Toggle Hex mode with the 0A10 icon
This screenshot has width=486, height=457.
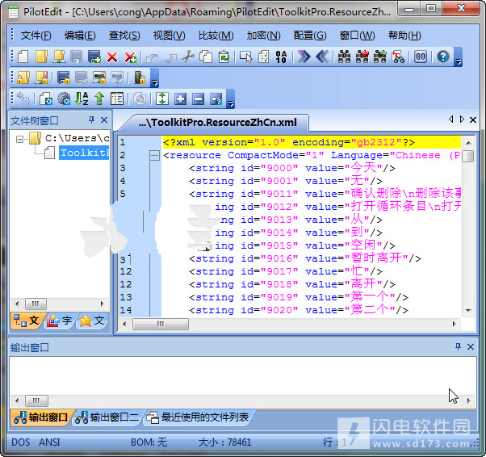pos(281,57)
